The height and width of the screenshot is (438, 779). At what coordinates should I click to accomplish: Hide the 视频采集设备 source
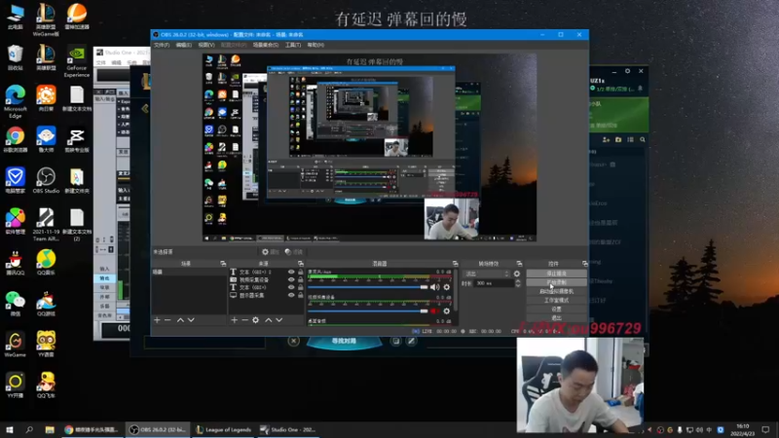(x=291, y=279)
